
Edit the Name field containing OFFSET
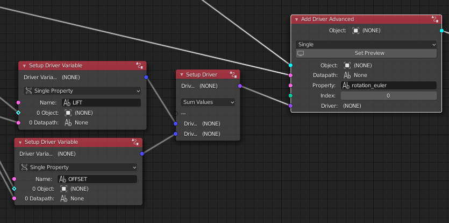[x=97, y=179]
